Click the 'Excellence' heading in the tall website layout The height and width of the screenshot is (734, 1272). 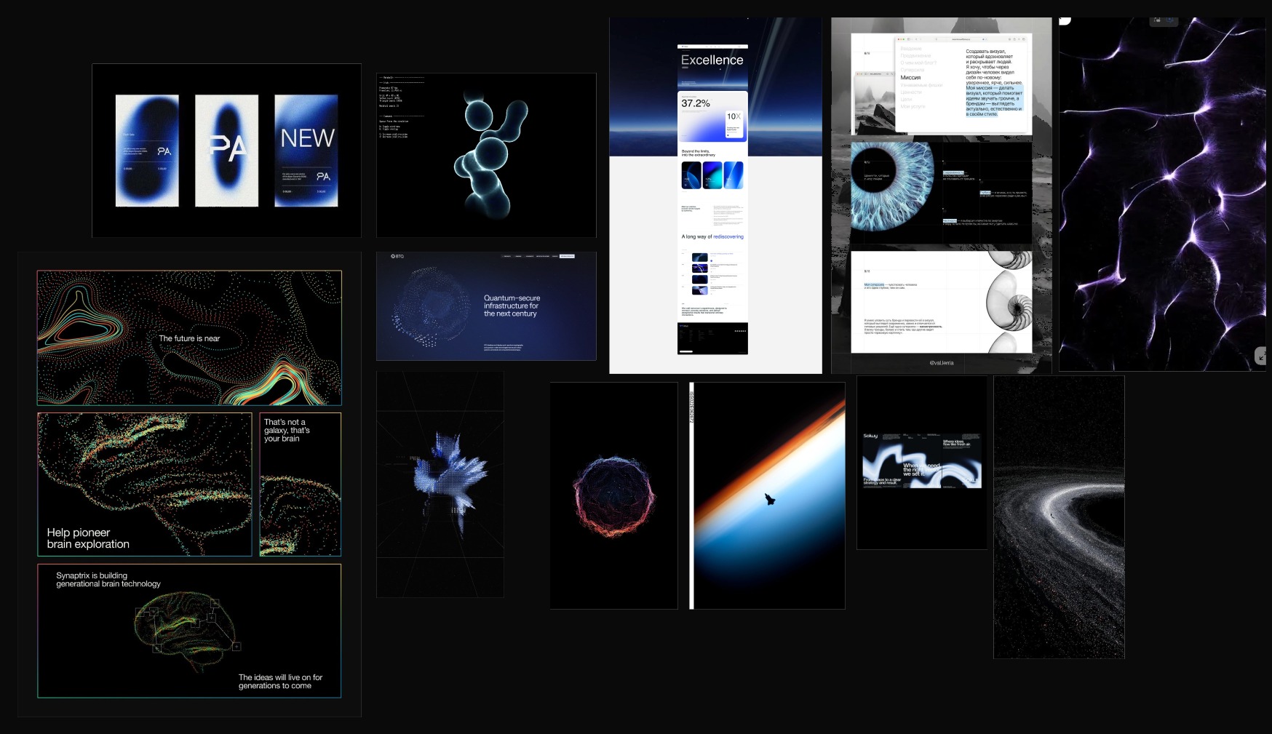[712, 60]
